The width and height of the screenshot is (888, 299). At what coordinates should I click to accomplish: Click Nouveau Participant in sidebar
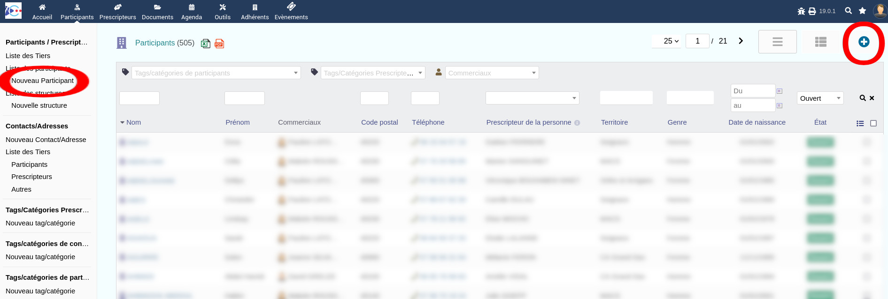pos(42,81)
